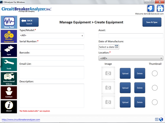Click the Save & Sync button
The image size is (165, 123).
tap(152, 22)
